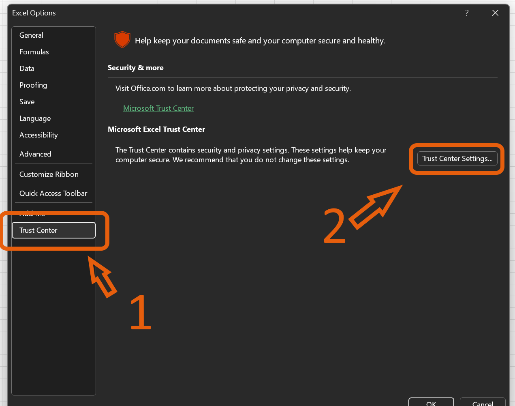515x406 pixels.
Task: Open the Proofing settings category
Action: point(53,85)
